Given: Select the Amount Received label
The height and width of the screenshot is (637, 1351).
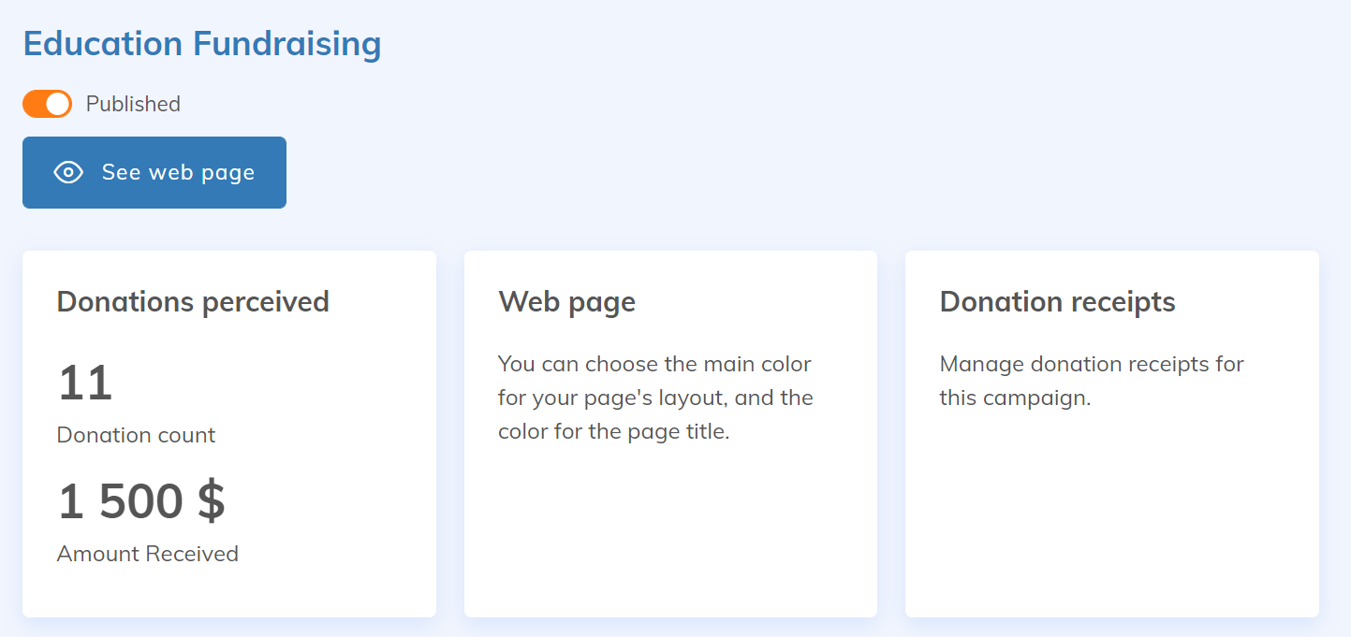Looking at the screenshot, I should click(147, 554).
